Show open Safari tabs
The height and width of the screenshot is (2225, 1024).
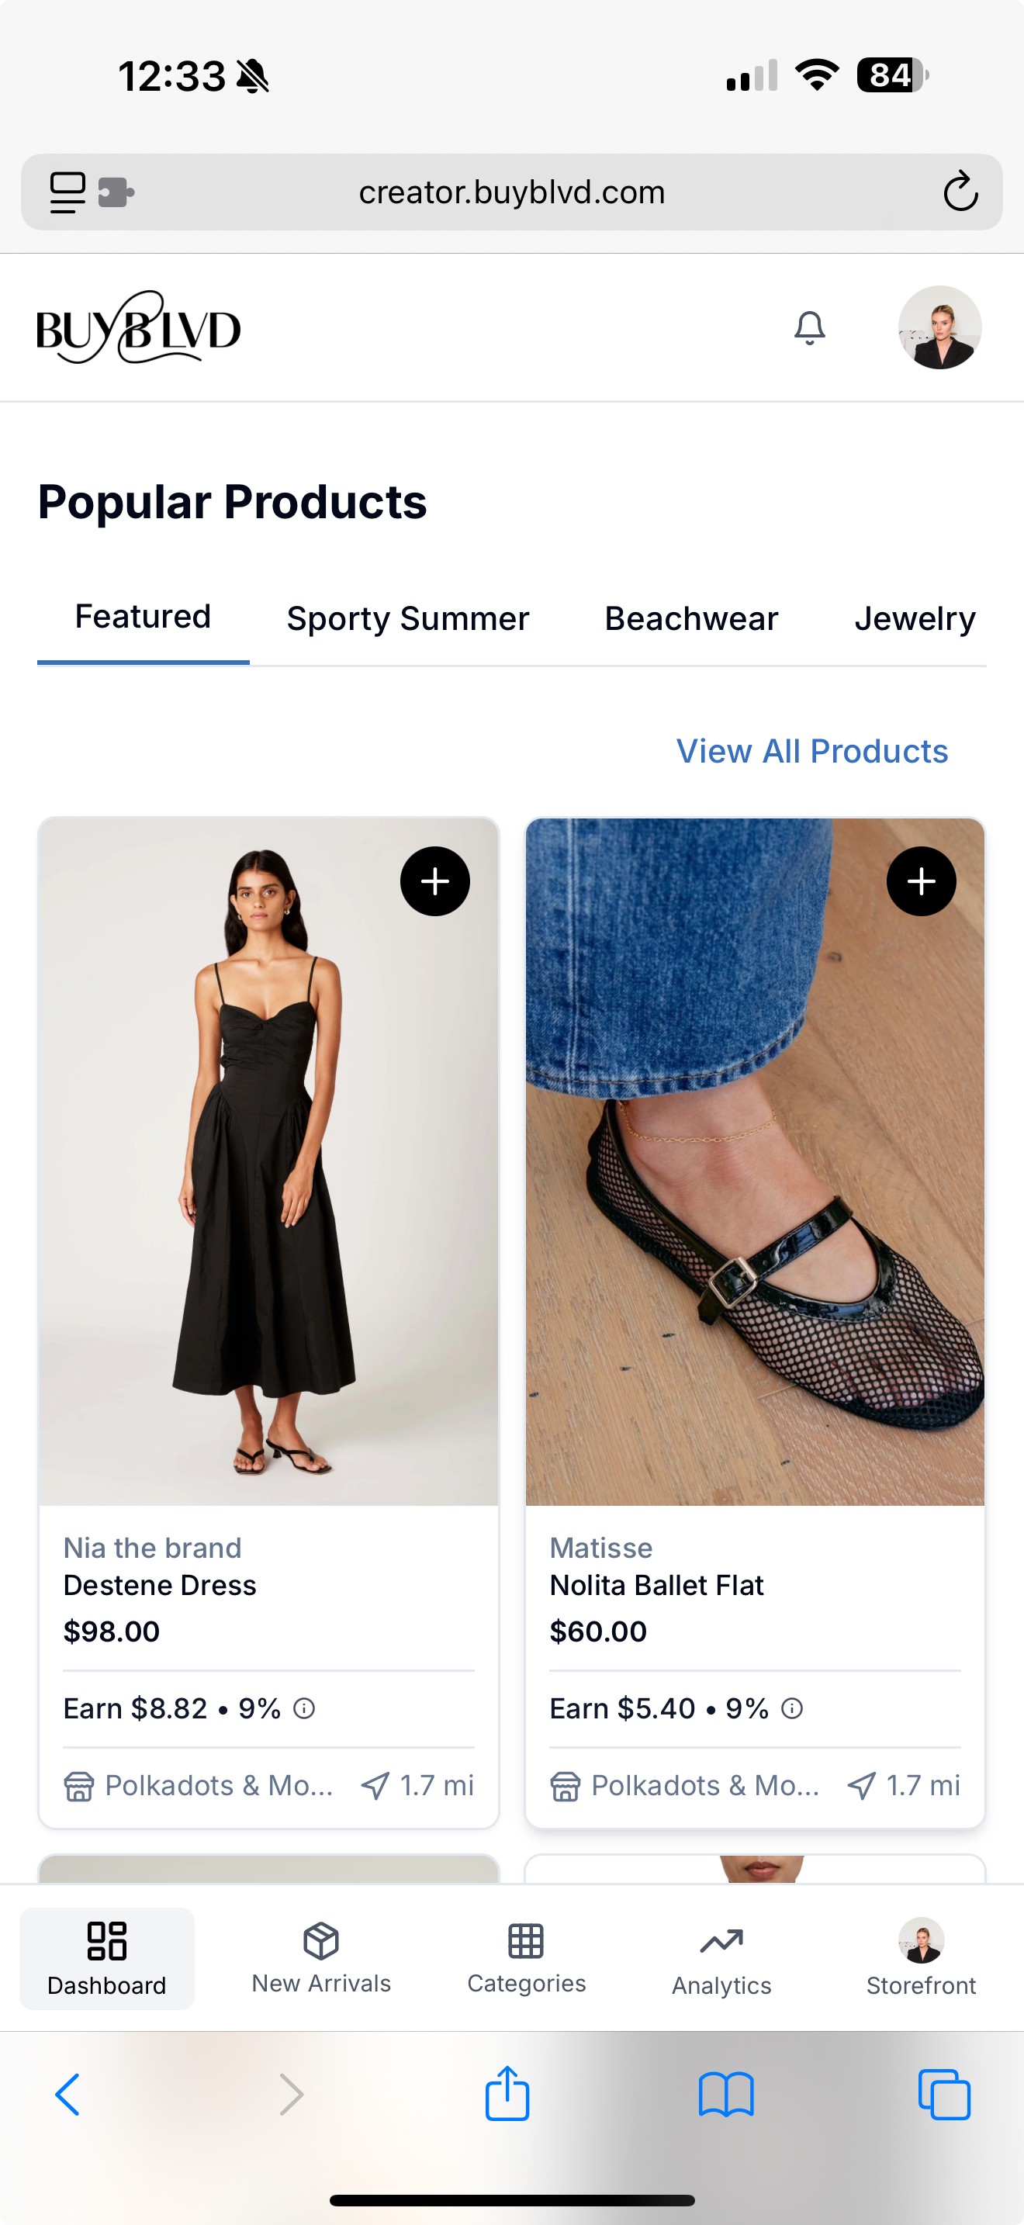(943, 2094)
